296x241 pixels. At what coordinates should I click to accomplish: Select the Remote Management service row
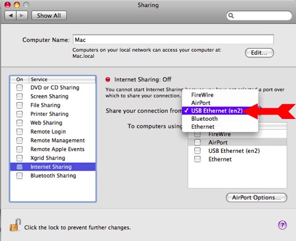click(x=53, y=141)
